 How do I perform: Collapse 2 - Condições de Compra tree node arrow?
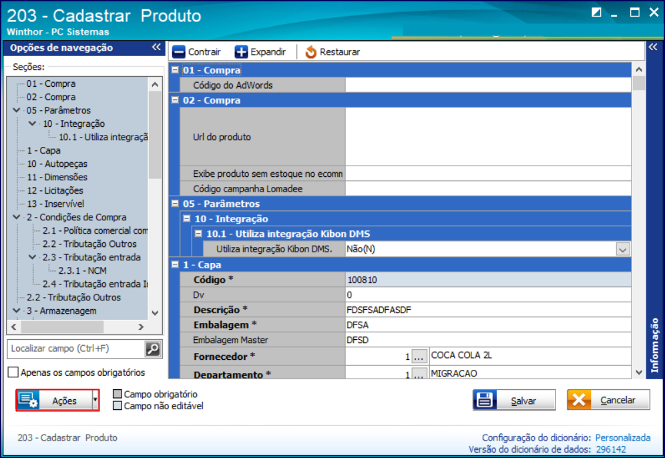[x=17, y=217]
